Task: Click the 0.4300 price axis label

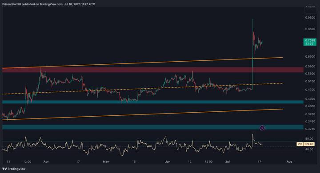Action: (310, 99)
